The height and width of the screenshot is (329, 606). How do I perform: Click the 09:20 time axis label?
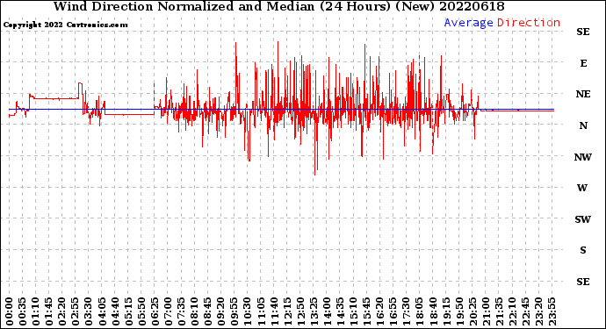(x=221, y=311)
